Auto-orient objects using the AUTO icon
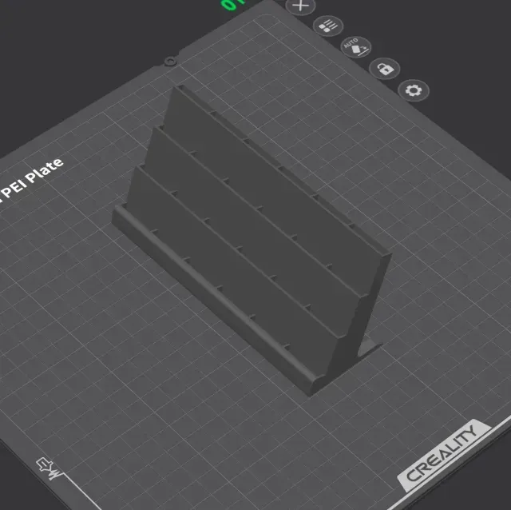Viewport: 511px width, 510px height. point(356,47)
